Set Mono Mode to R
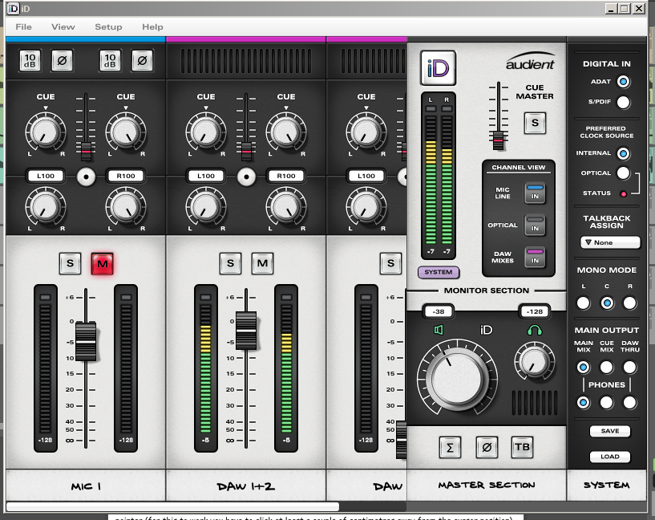 pos(630,303)
